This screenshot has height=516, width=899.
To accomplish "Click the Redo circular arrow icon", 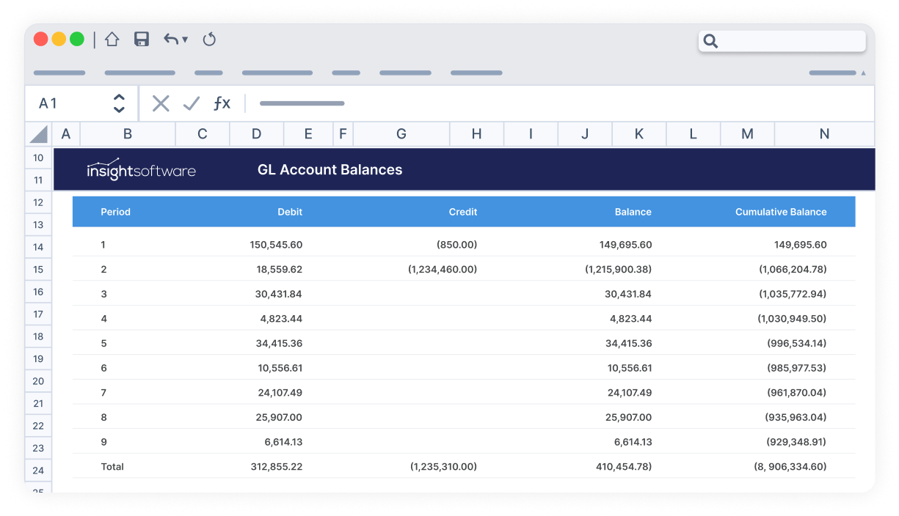I will (x=209, y=40).
